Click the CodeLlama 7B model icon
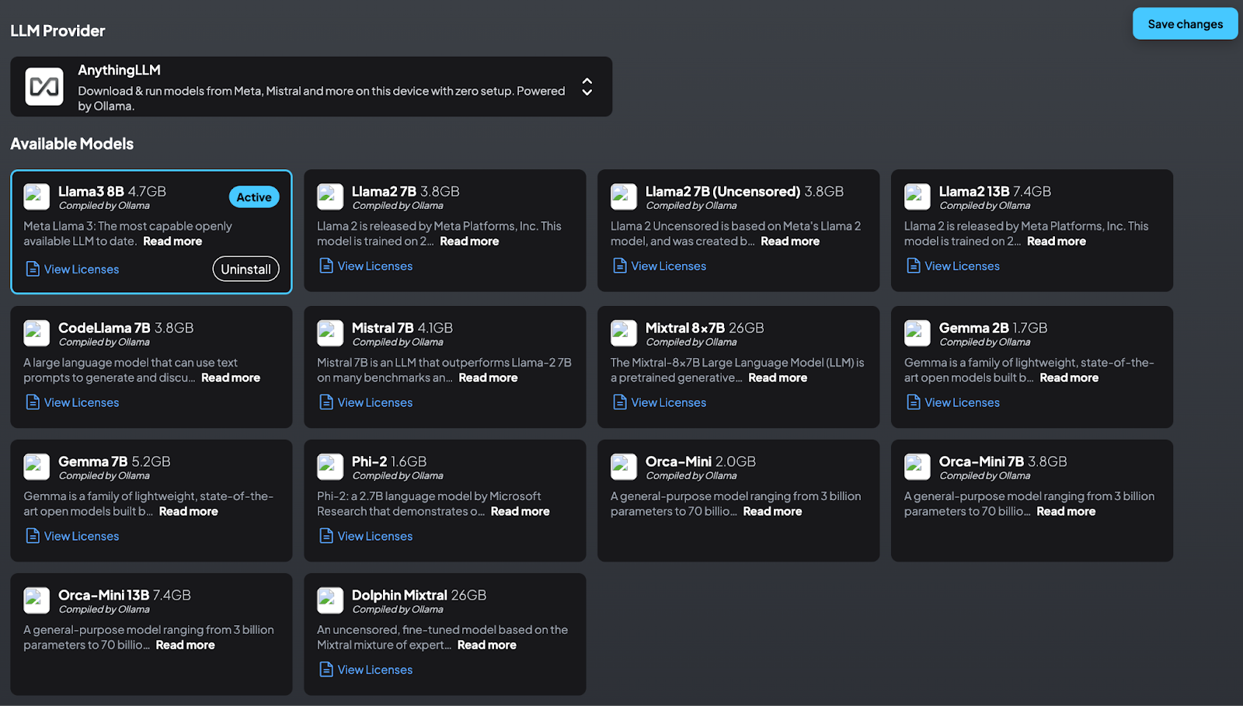 coord(37,333)
